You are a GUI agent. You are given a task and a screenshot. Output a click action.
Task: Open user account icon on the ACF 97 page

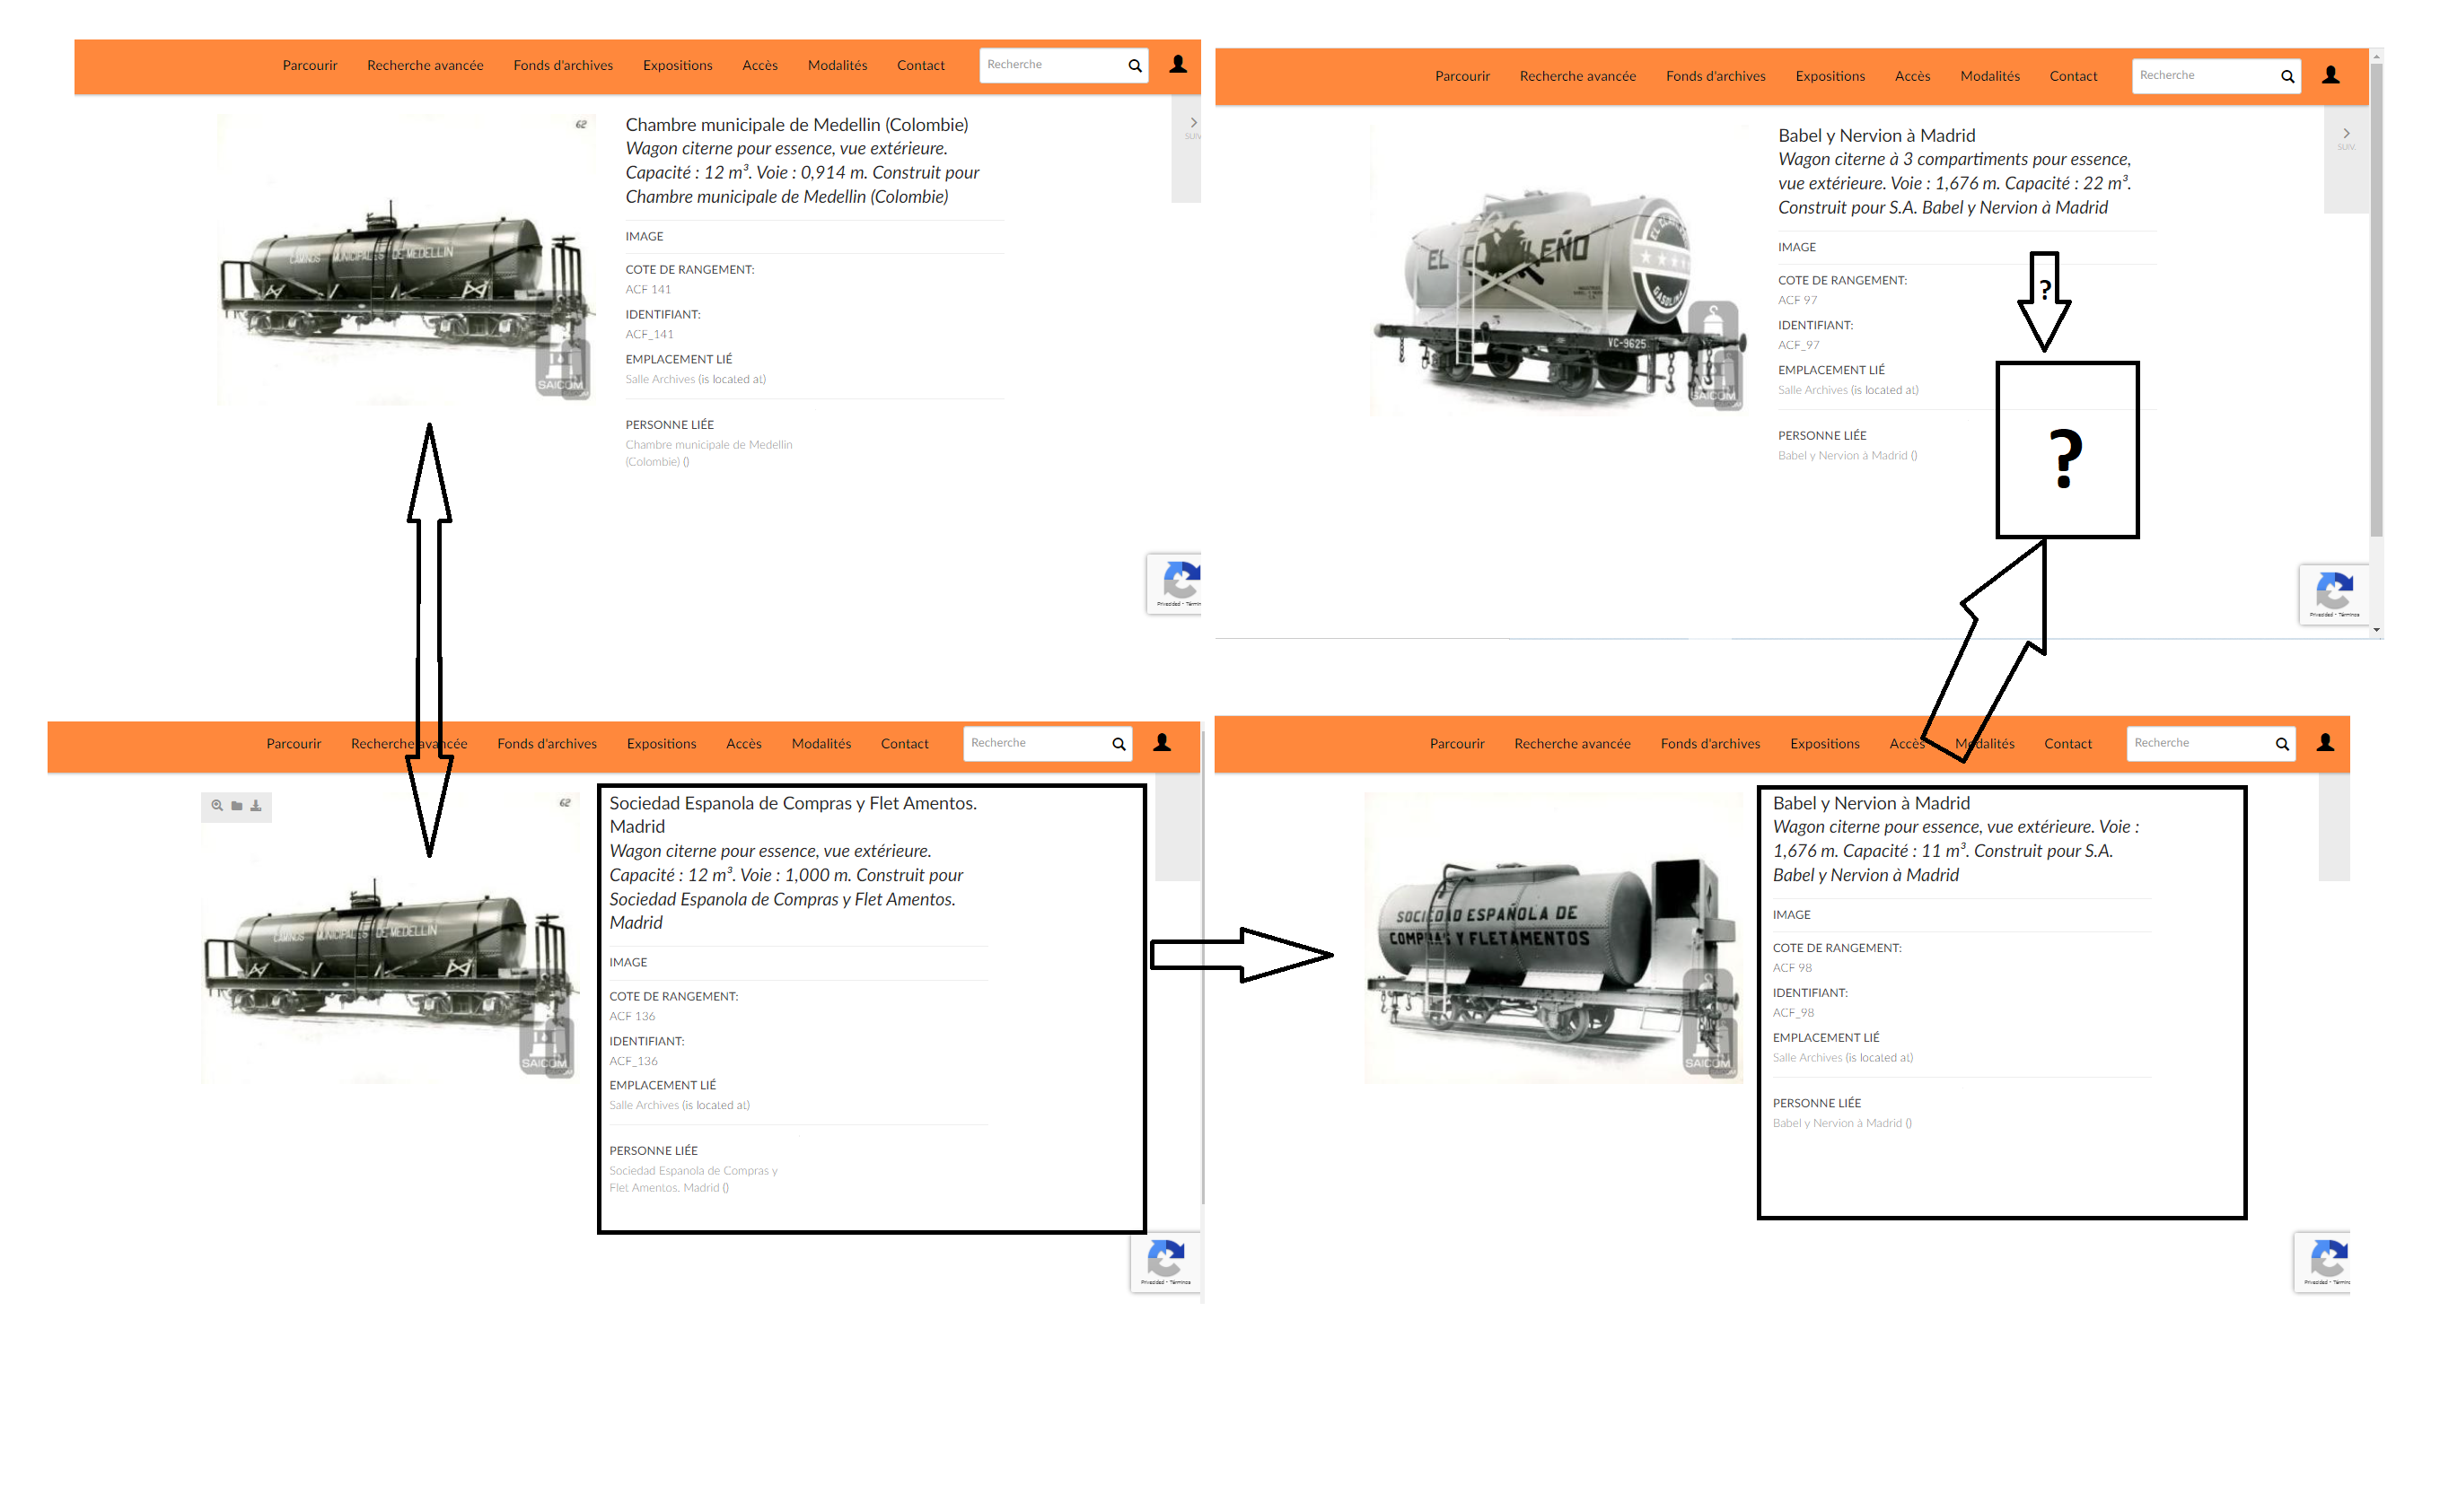(x=2331, y=75)
